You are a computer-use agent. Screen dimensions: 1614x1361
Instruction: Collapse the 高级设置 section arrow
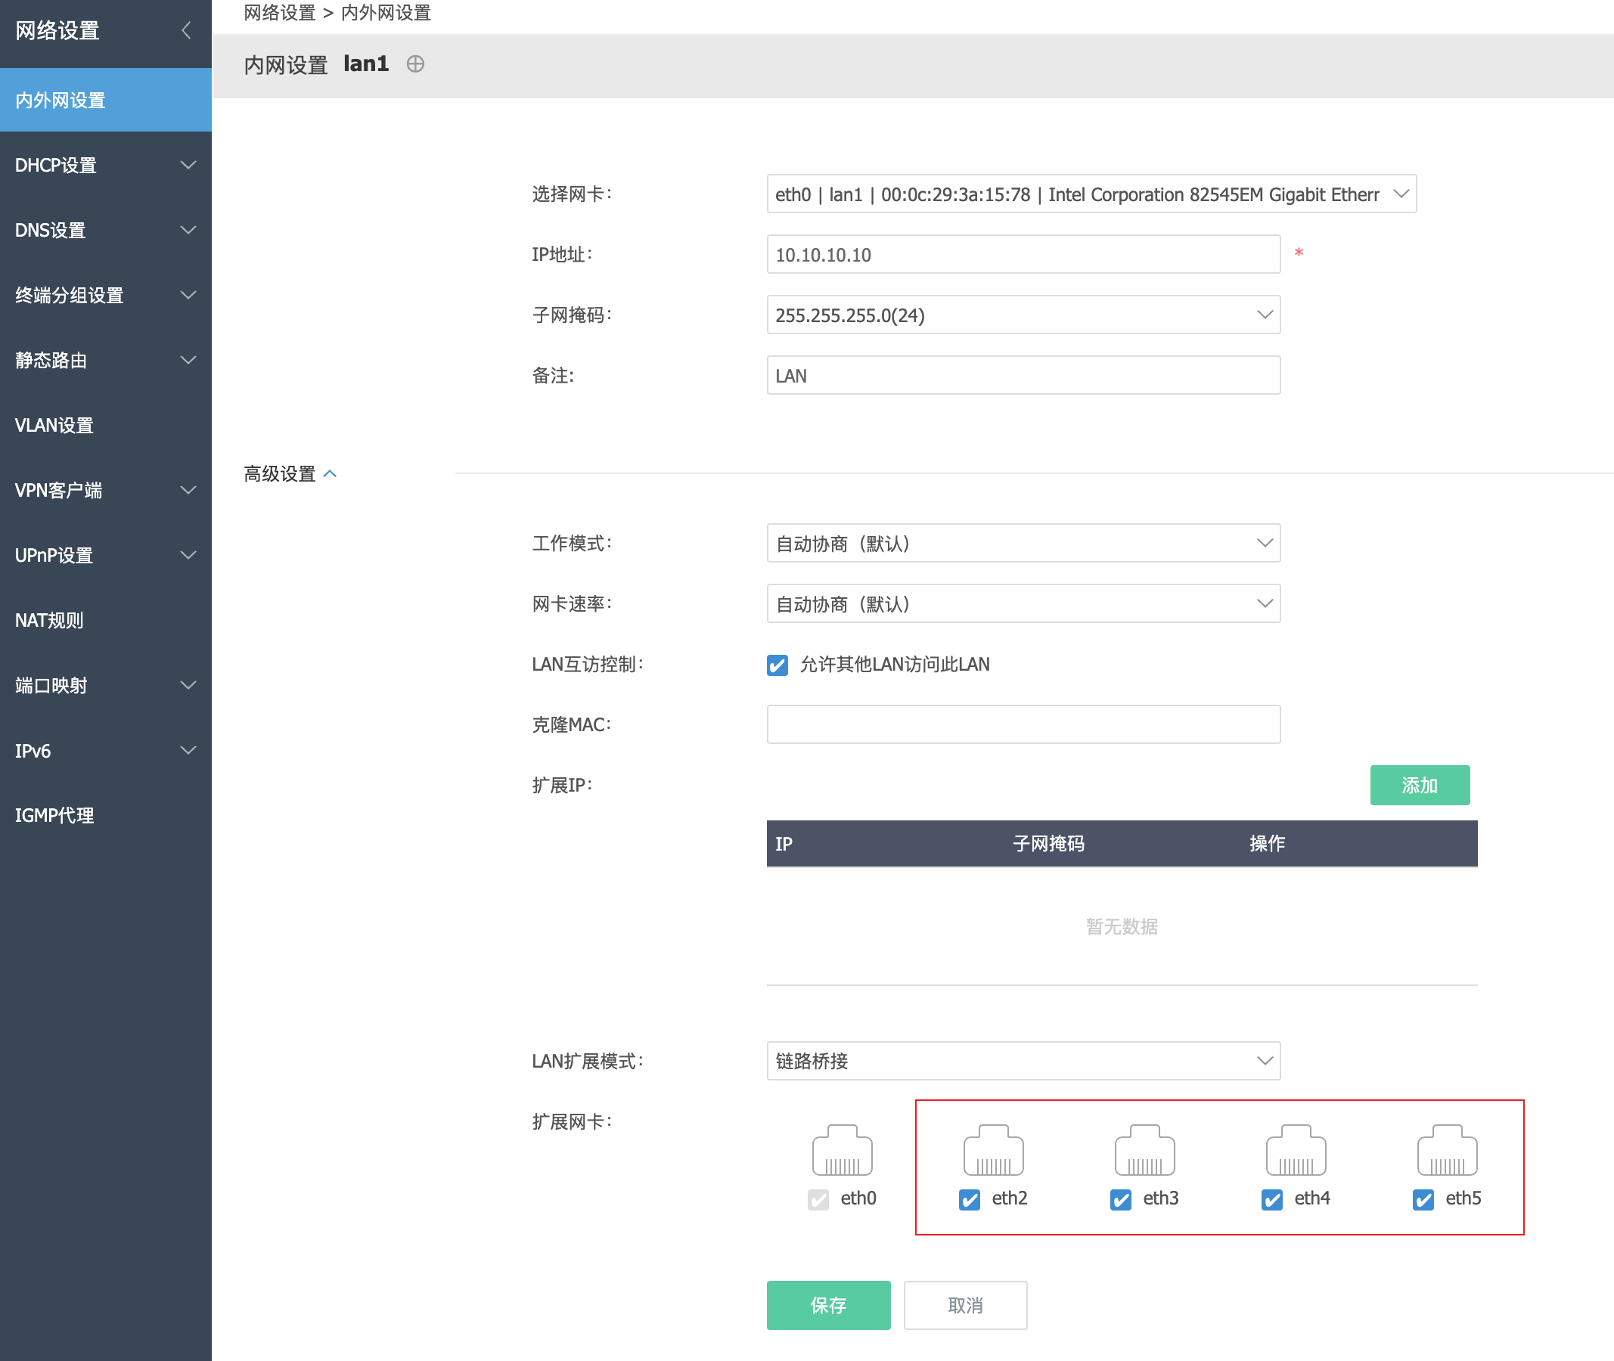click(330, 474)
